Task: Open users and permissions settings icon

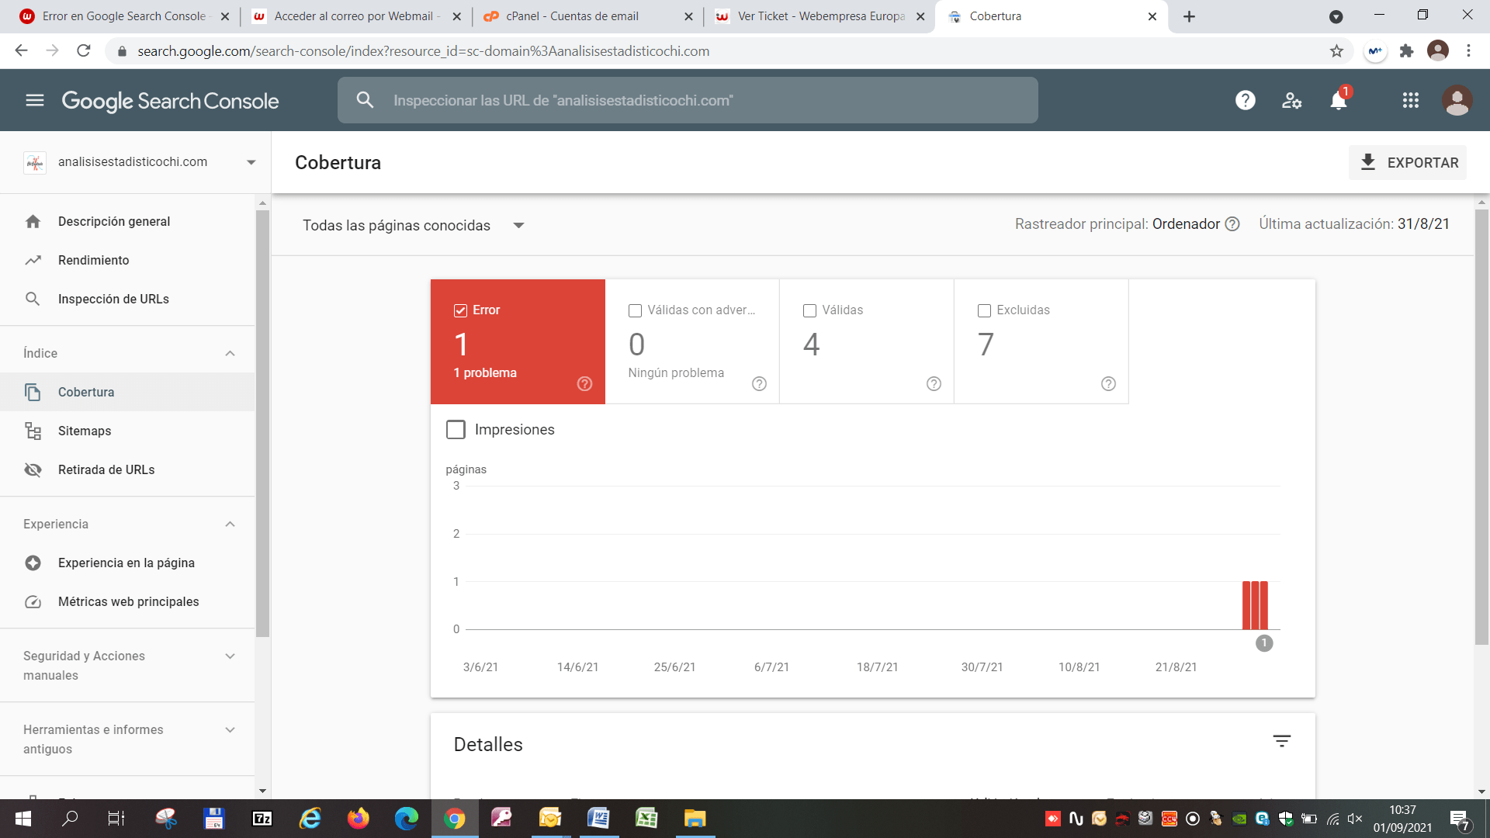Action: point(1291,100)
